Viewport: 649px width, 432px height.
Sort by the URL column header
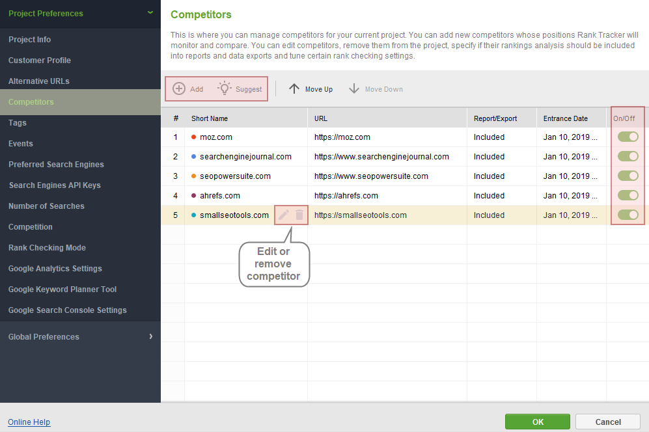[387, 118]
